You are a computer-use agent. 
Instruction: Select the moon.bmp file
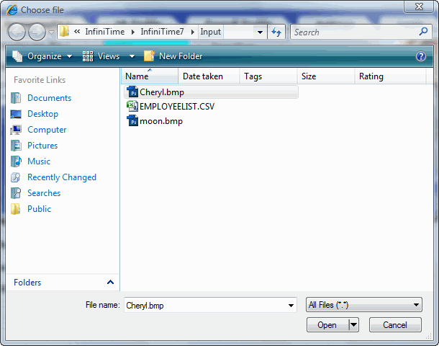[160, 121]
